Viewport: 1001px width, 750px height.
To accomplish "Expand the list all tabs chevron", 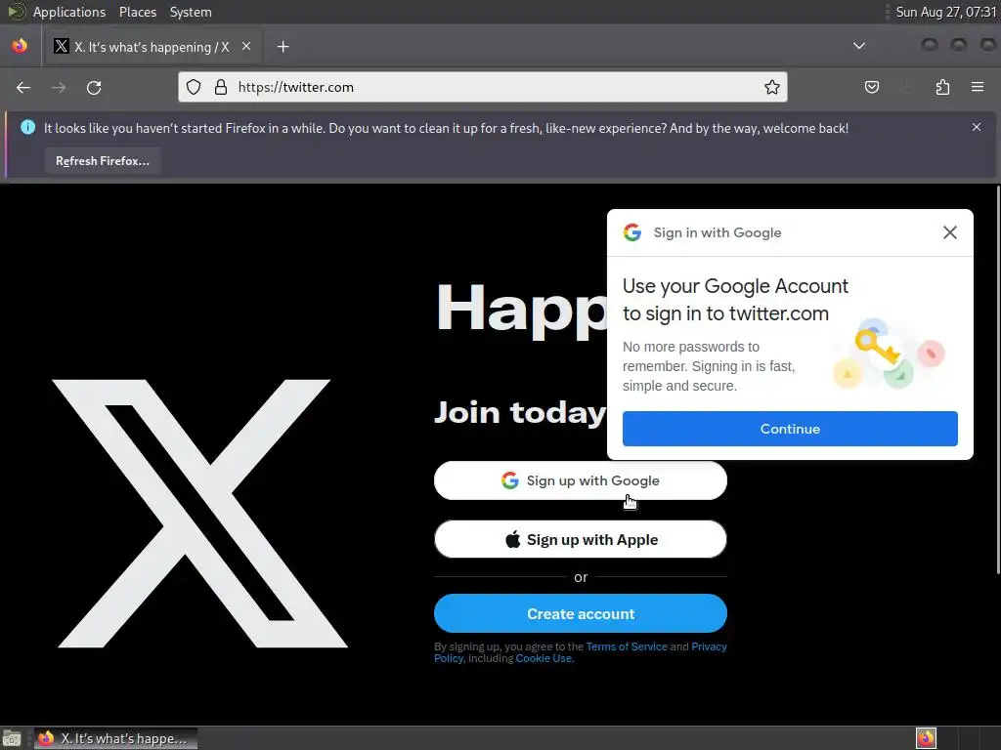I will pos(859,46).
